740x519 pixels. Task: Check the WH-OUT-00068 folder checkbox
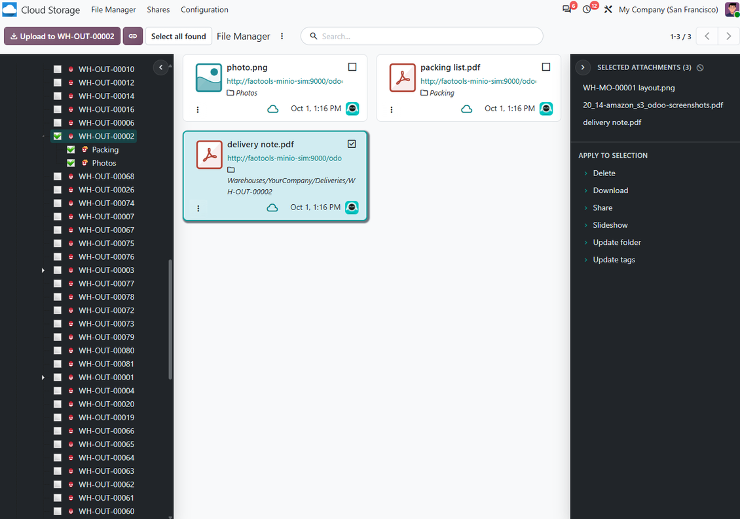58,177
